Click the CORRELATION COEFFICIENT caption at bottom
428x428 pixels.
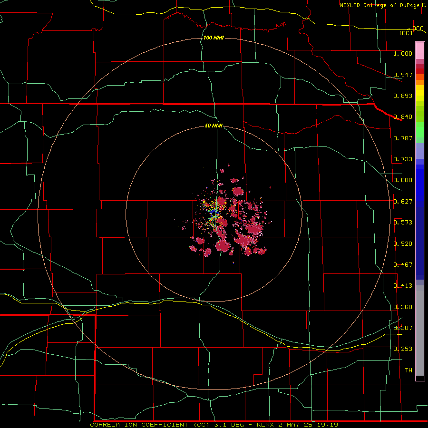point(214,425)
